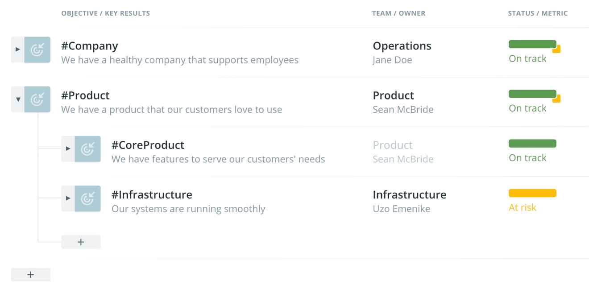The image size is (589, 293).
Task: Add a new top-level objective
Action: 30,275
